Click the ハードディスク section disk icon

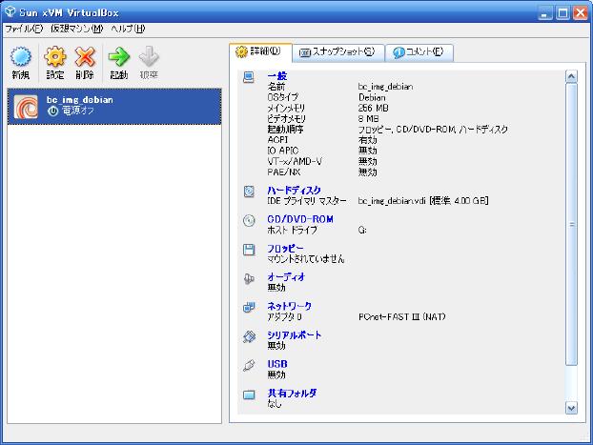[249, 192]
